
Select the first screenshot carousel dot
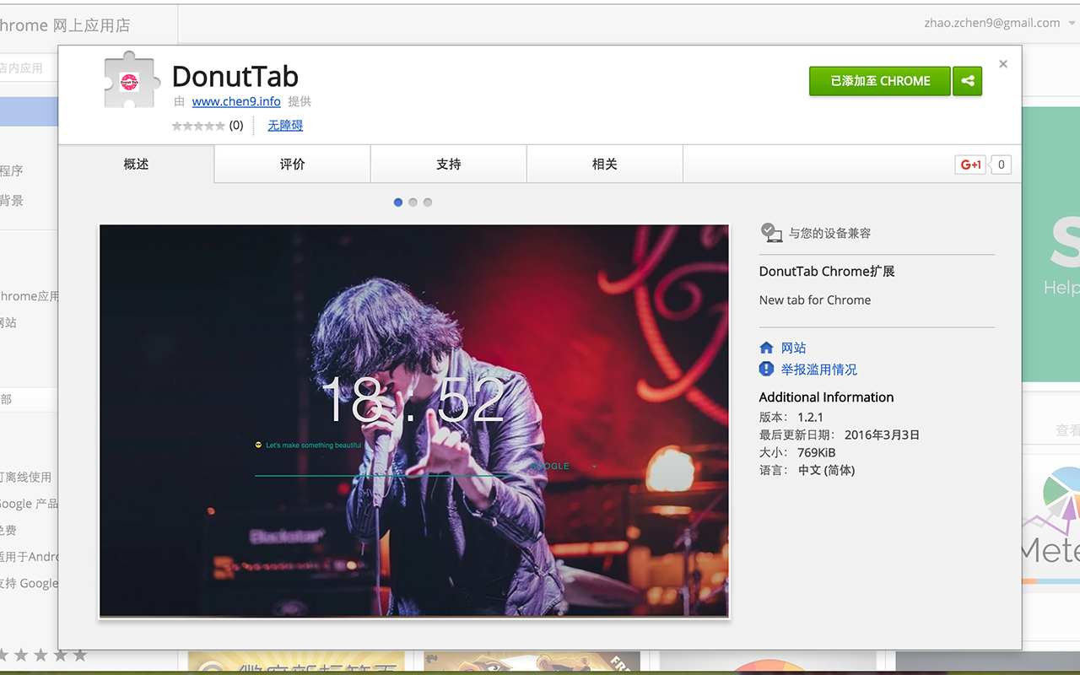point(398,202)
